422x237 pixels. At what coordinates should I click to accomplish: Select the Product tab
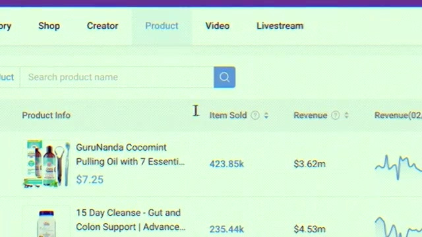(x=162, y=26)
